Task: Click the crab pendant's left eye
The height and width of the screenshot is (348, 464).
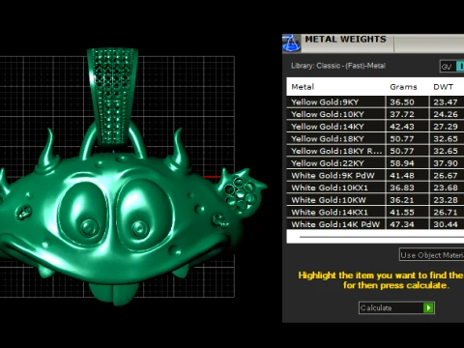Action: point(82,214)
